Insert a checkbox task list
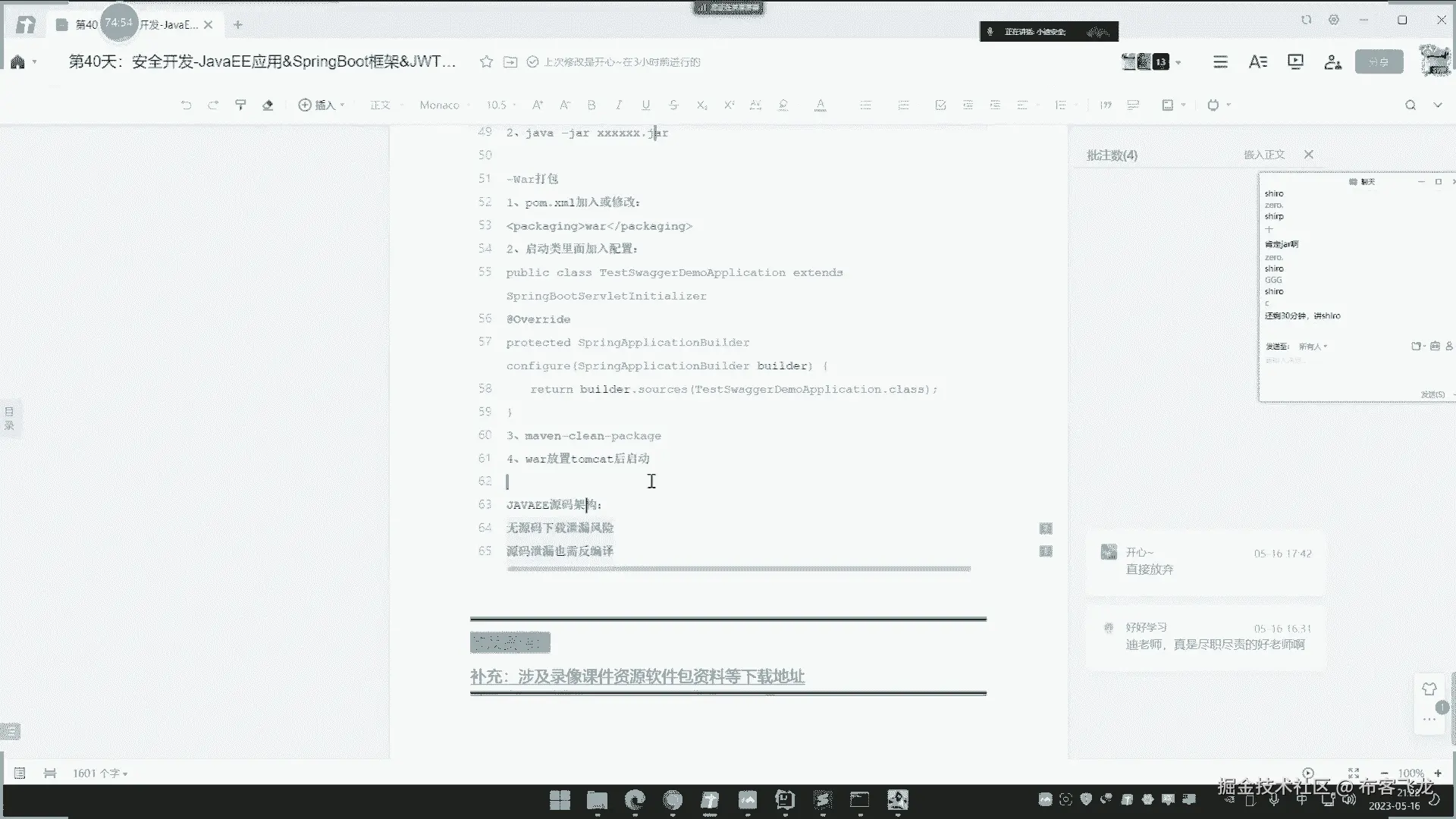Viewport: 1456px width, 819px height. (940, 105)
